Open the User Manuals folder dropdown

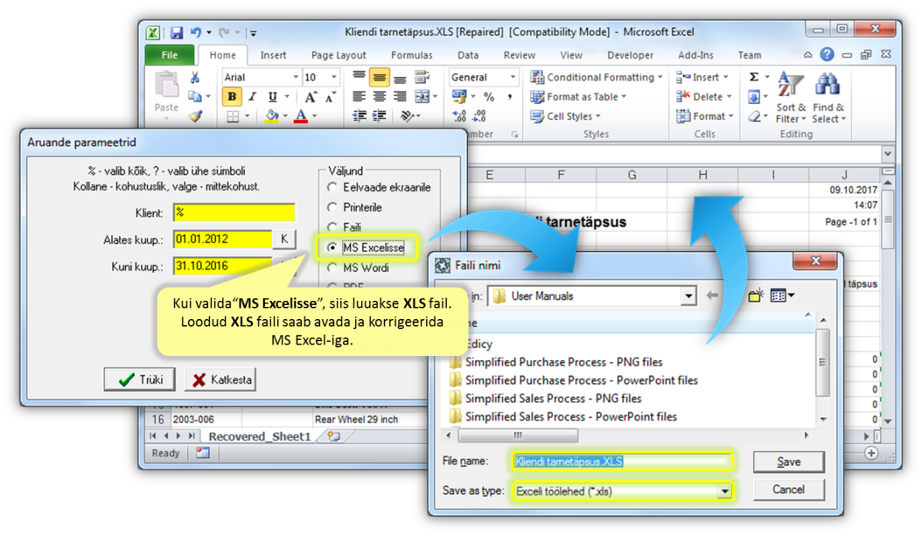coord(688,296)
